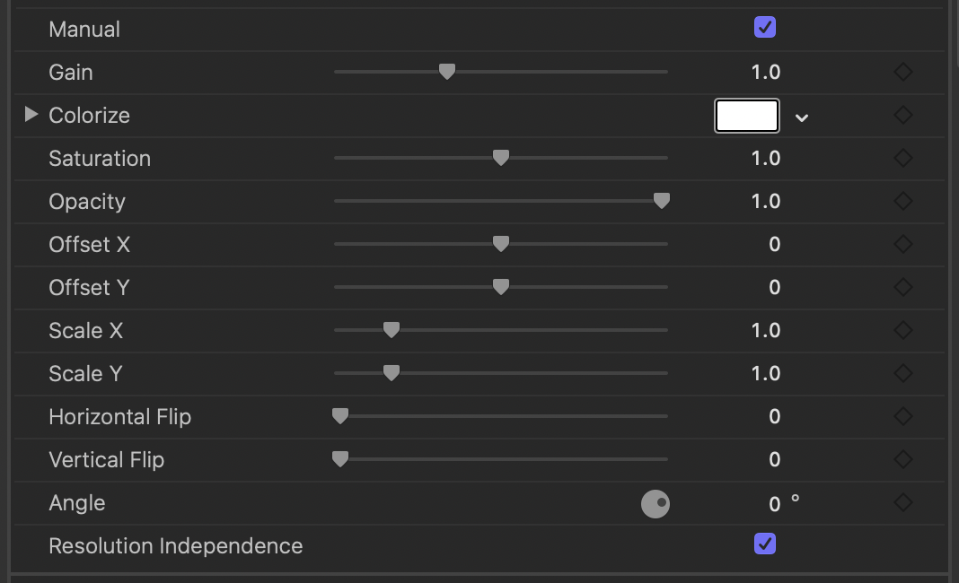
Task: Add keyframe diamond for Angle
Action: (902, 503)
